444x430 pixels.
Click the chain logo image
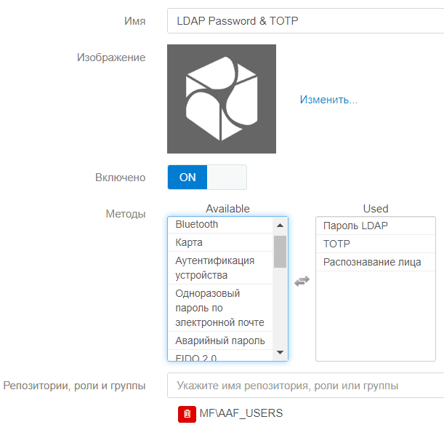tap(222, 99)
